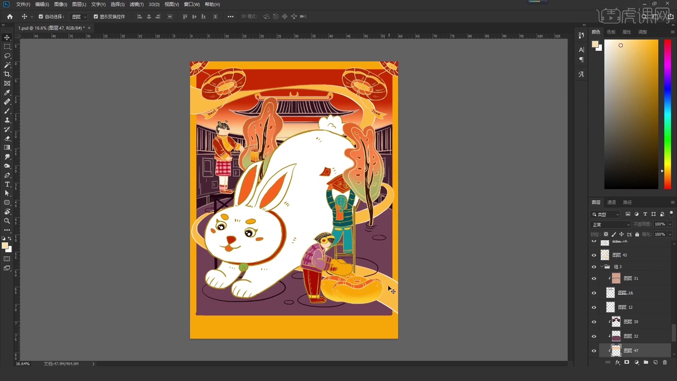This screenshot has width=677, height=381.
Task: Switch to the 通道 tab
Action: pyautogui.click(x=611, y=202)
